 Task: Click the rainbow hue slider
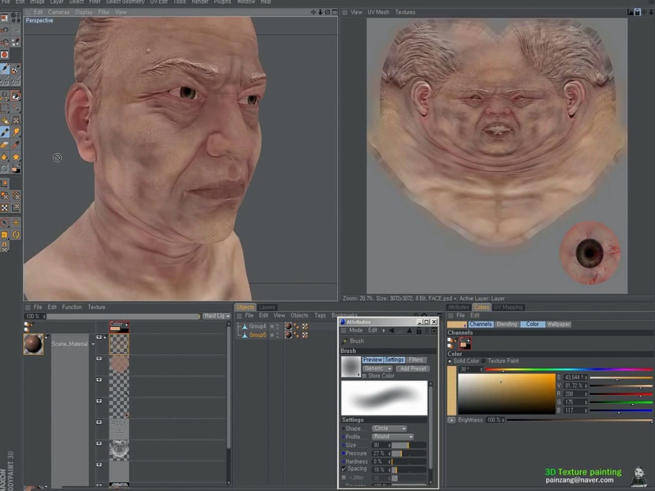(568, 370)
